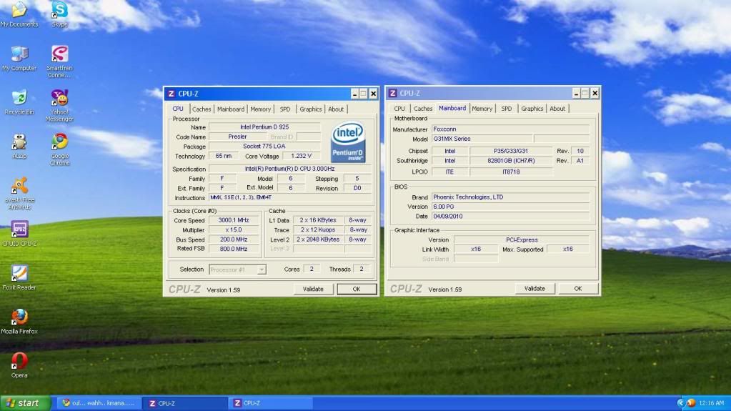This screenshot has width=731, height=411.
Task: Open About tab in left CPU-Z window
Action: tap(336, 109)
